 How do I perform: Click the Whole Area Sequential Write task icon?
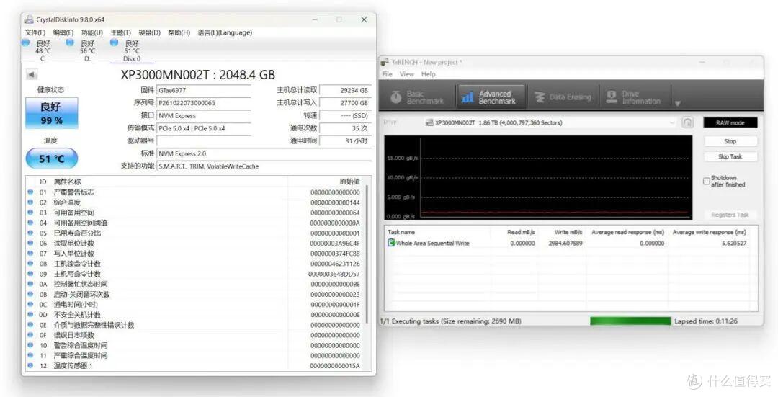tap(391, 243)
